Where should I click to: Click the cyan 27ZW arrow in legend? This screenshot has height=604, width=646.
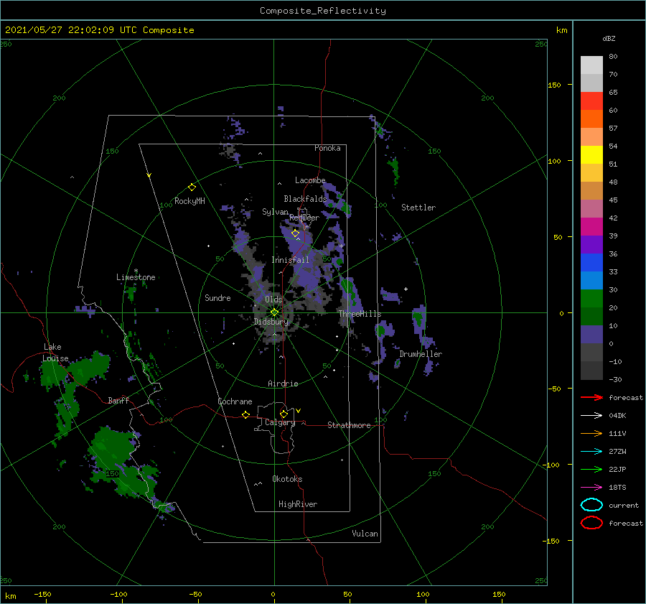(x=591, y=452)
